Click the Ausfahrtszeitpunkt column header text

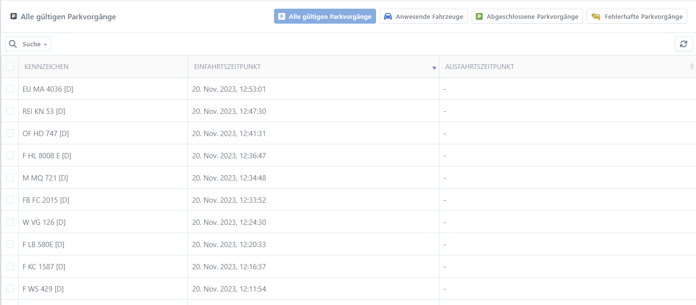[x=479, y=67]
